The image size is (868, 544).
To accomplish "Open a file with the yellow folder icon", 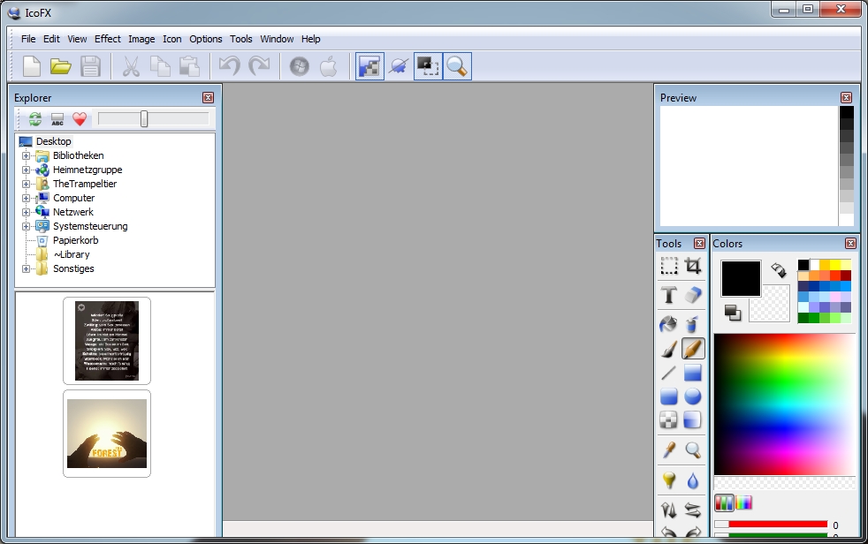I will pyautogui.click(x=60, y=66).
